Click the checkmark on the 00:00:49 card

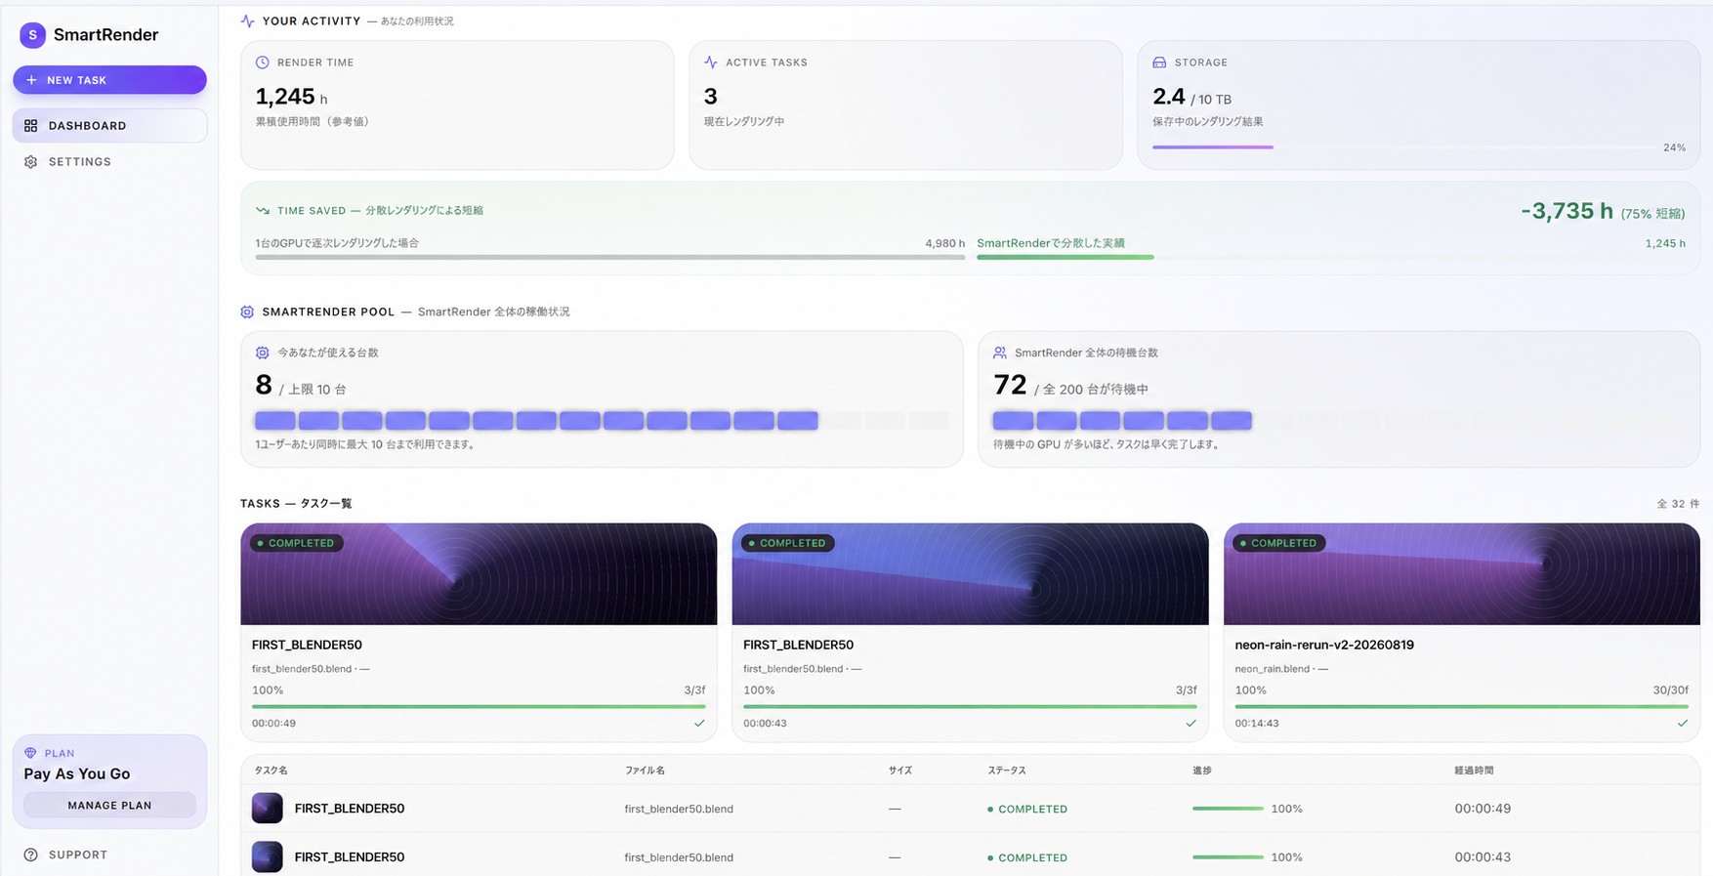click(x=699, y=724)
